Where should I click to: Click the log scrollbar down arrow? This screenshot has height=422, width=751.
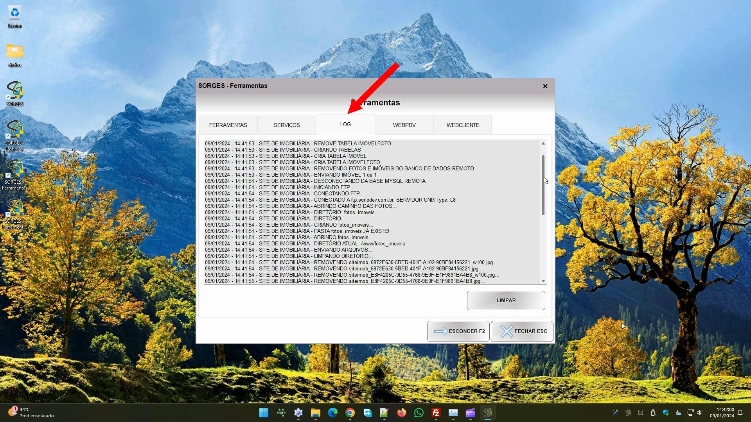point(543,281)
